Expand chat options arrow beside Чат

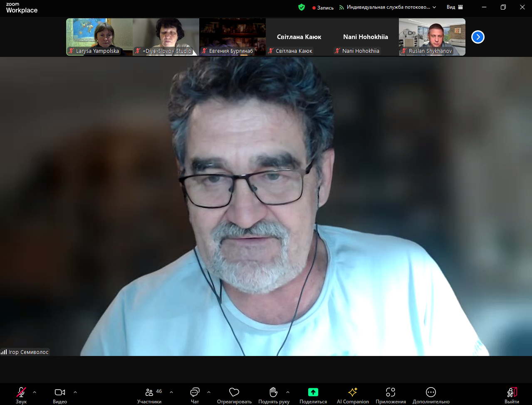[x=209, y=392]
